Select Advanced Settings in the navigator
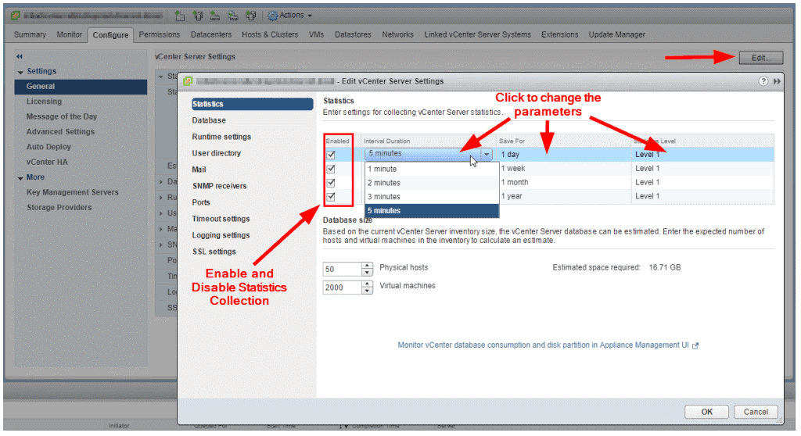This screenshot has width=801, height=436. (60, 132)
